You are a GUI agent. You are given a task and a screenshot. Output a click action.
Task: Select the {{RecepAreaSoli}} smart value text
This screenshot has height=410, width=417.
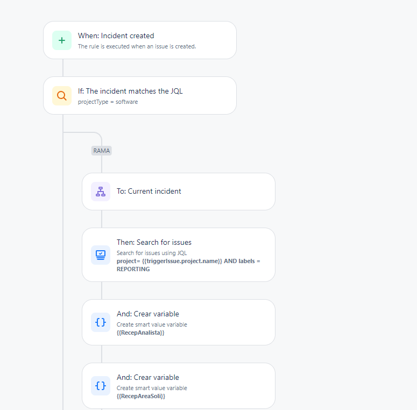click(141, 396)
